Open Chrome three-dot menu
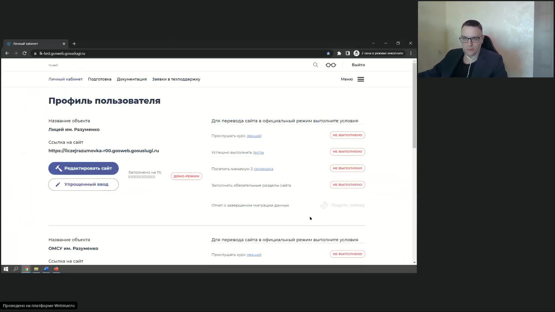The width and height of the screenshot is (555, 312). (411, 53)
